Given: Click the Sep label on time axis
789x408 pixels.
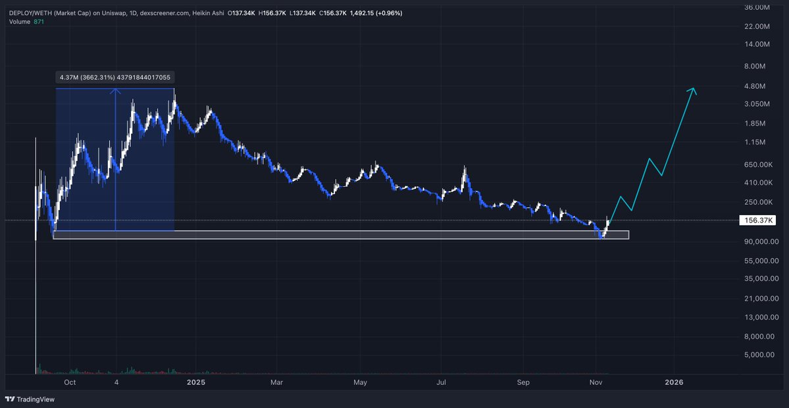Looking at the screenshot, I should coord(524,383).
